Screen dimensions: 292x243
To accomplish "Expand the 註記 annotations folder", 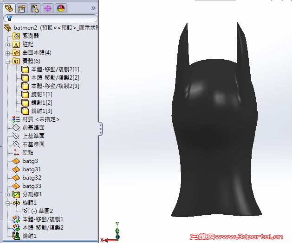I will click(7, 45).
